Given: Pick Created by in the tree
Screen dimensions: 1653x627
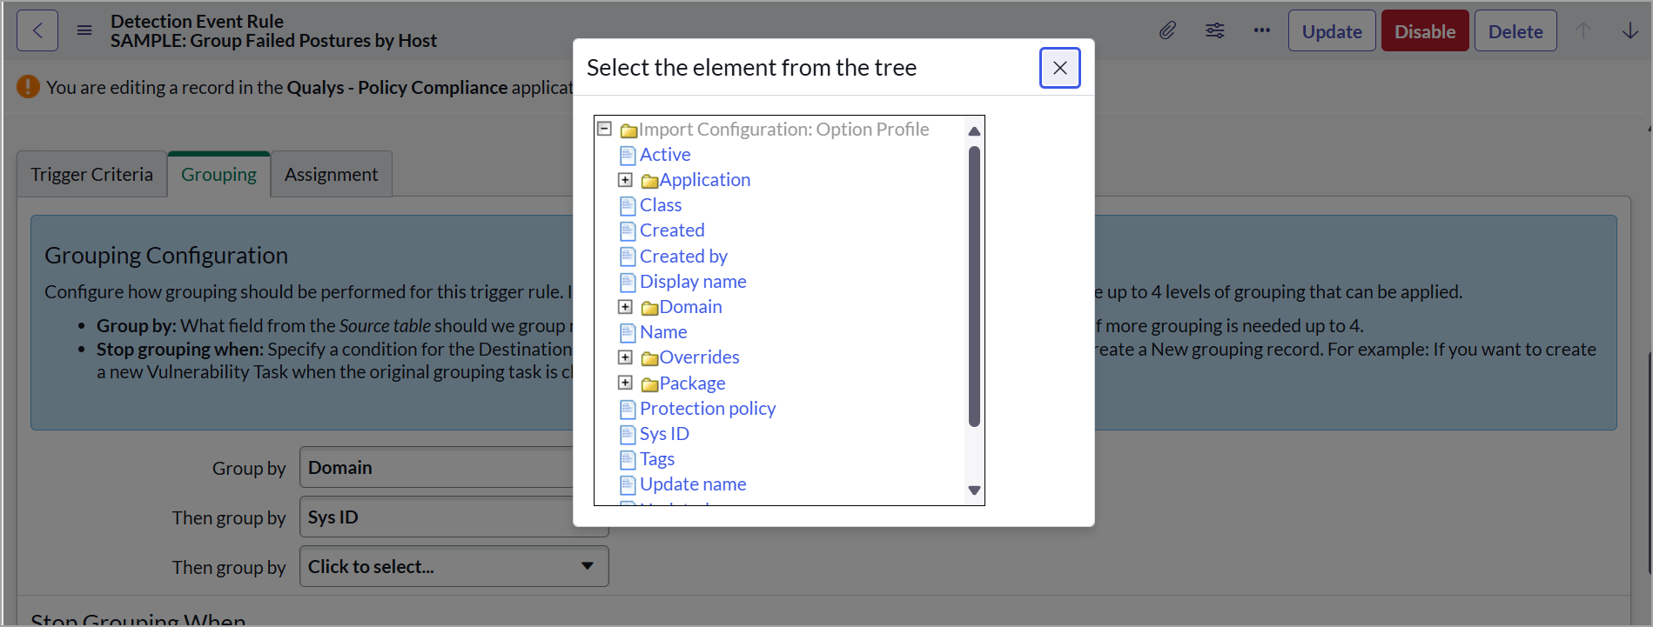Looking at the screenshot, I should 683,257.
